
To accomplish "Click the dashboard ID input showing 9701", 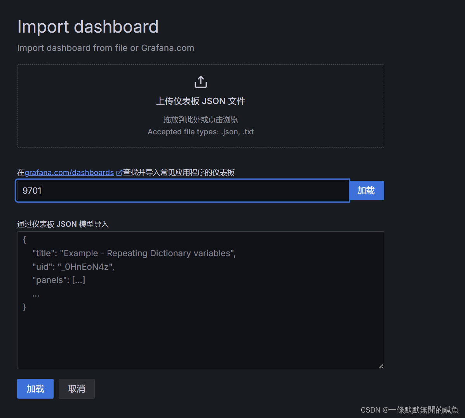I will tap(183, 190).
